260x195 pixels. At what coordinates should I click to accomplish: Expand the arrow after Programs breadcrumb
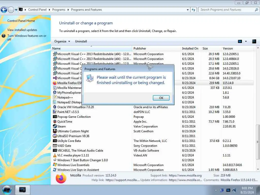coord(68,10)
